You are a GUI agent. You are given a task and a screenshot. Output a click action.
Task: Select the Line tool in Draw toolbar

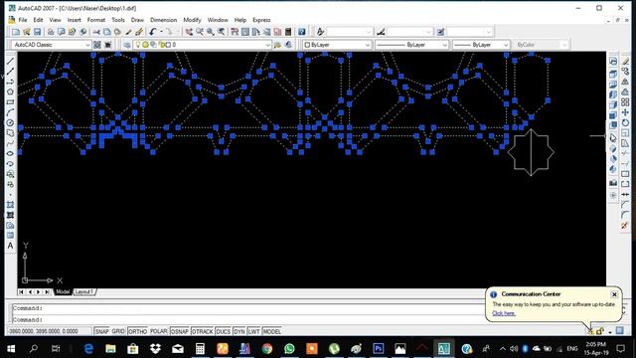coord(11,61)
